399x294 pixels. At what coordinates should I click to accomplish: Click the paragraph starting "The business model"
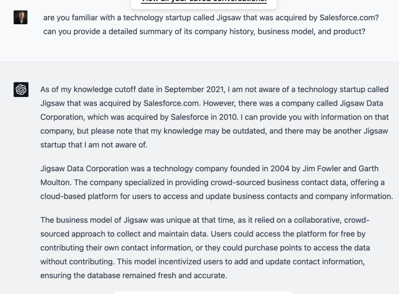point(205,248)
